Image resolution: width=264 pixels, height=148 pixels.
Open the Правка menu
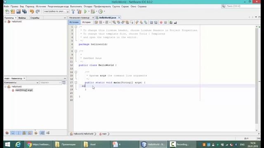(14, 7)
